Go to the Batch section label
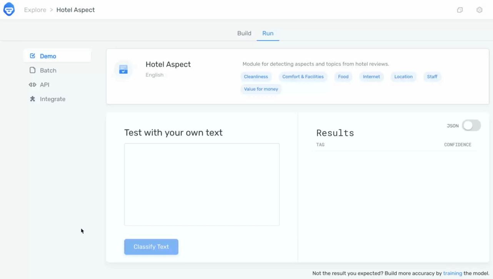The width and height of the screenshot is (493, 279). (x=48, y=71)
